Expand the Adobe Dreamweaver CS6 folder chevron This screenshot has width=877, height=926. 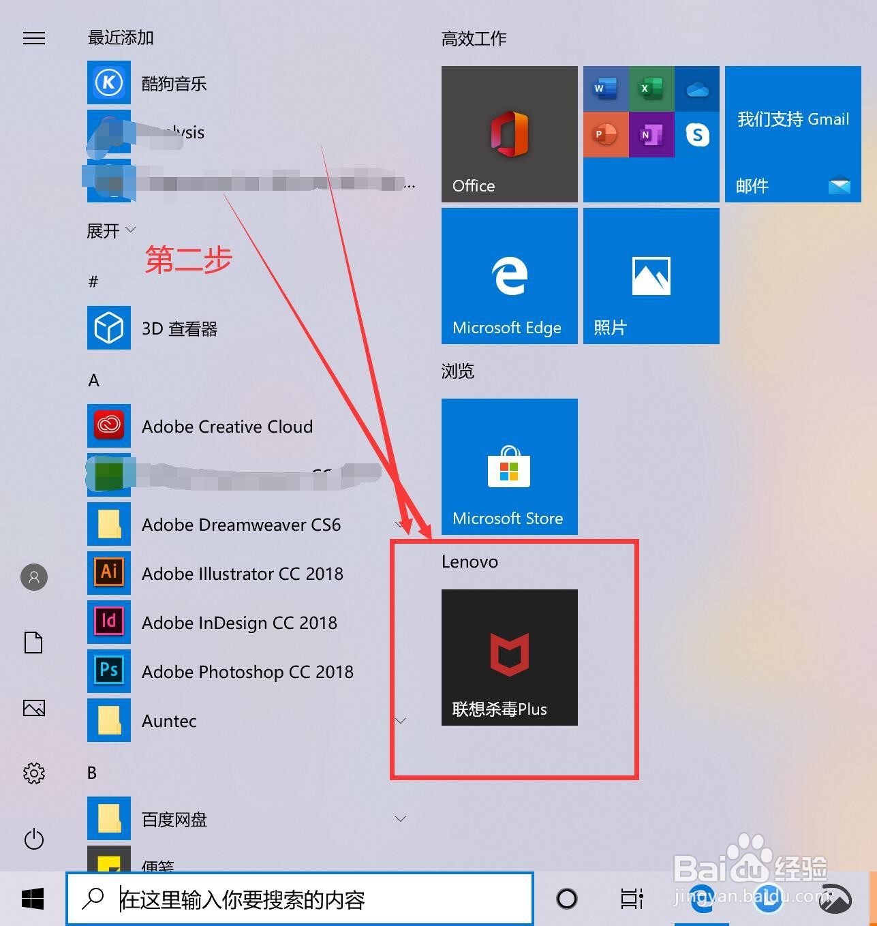[x=401, y=524]
